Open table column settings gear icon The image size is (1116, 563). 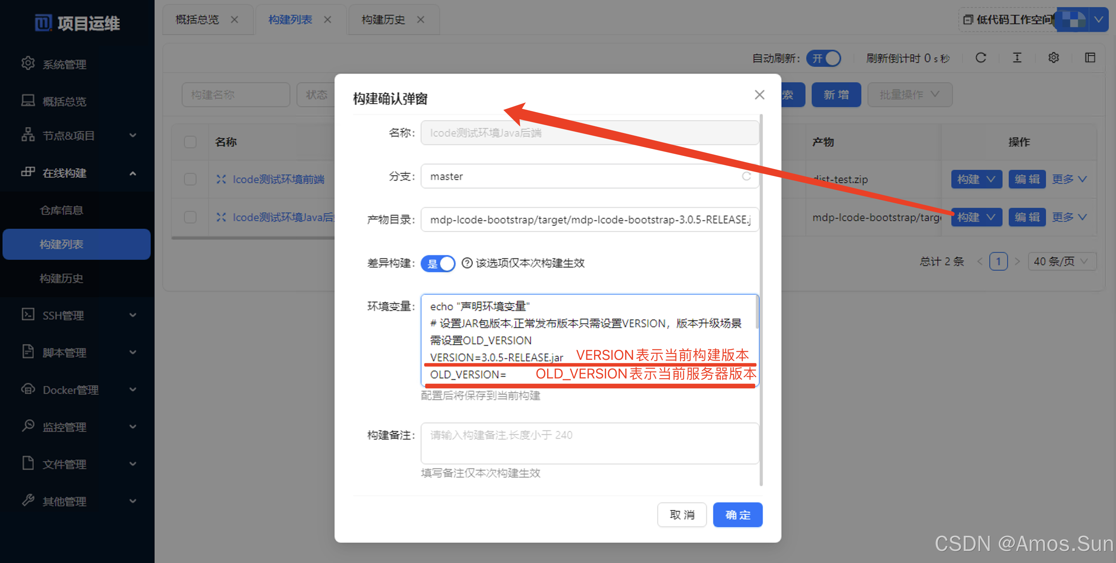point(1053,57)
